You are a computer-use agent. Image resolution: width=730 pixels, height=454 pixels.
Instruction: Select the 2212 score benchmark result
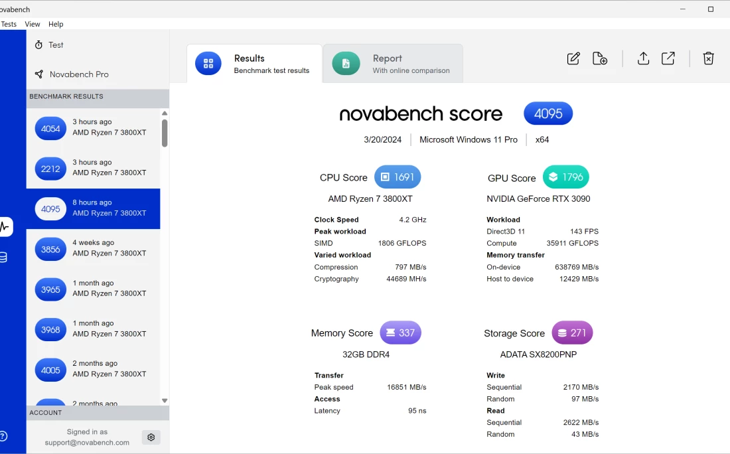(93, 169)
